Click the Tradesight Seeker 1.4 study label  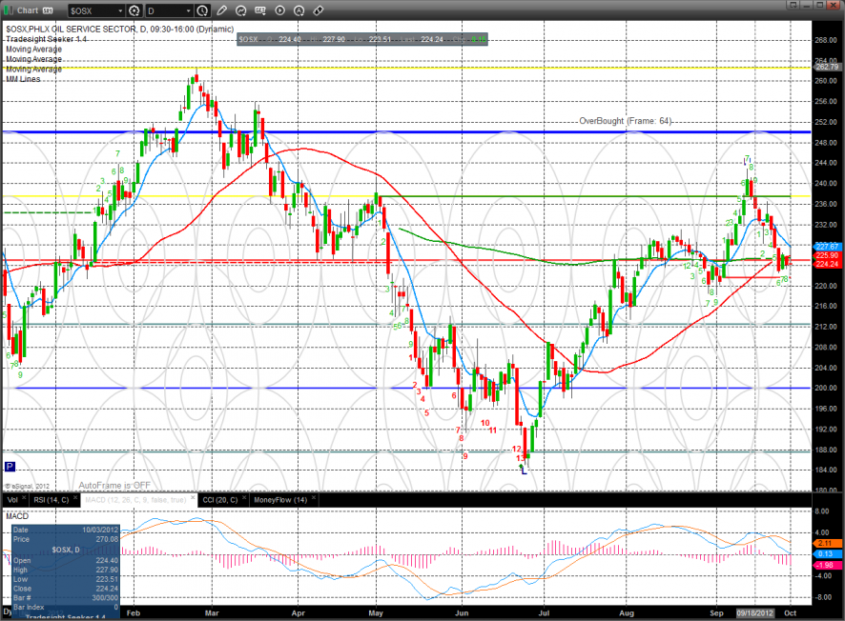(x=47, y=39)
